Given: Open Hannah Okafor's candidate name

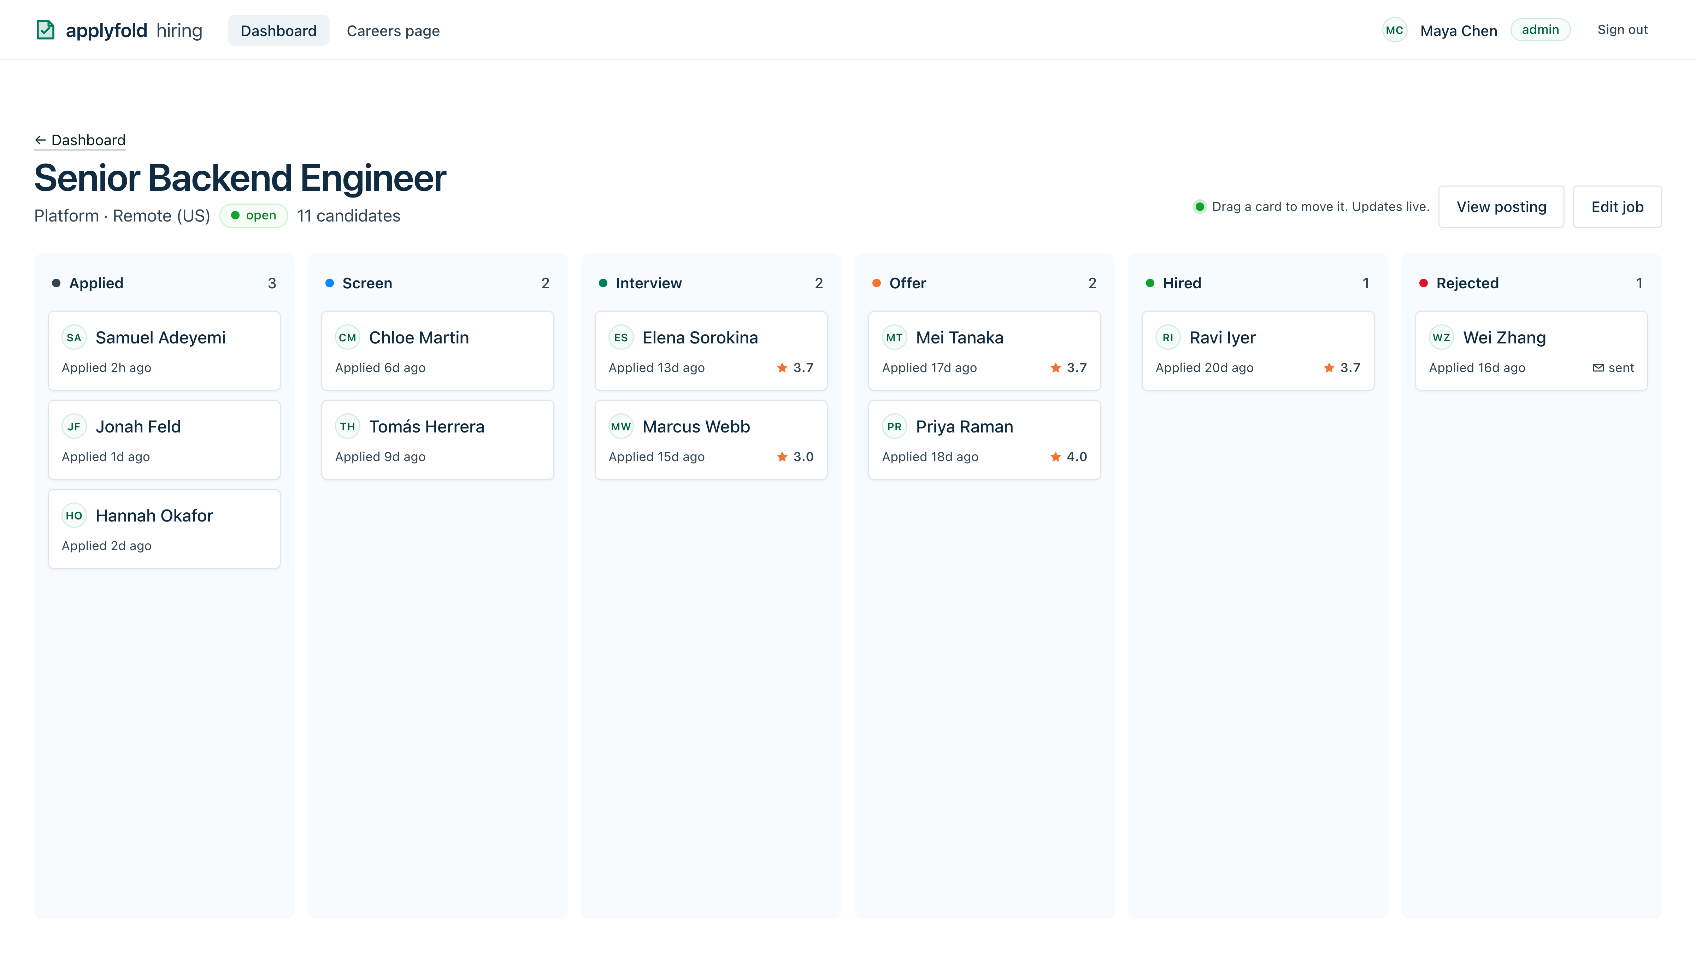Looking at the screenshot, I should tap(154, 516).
